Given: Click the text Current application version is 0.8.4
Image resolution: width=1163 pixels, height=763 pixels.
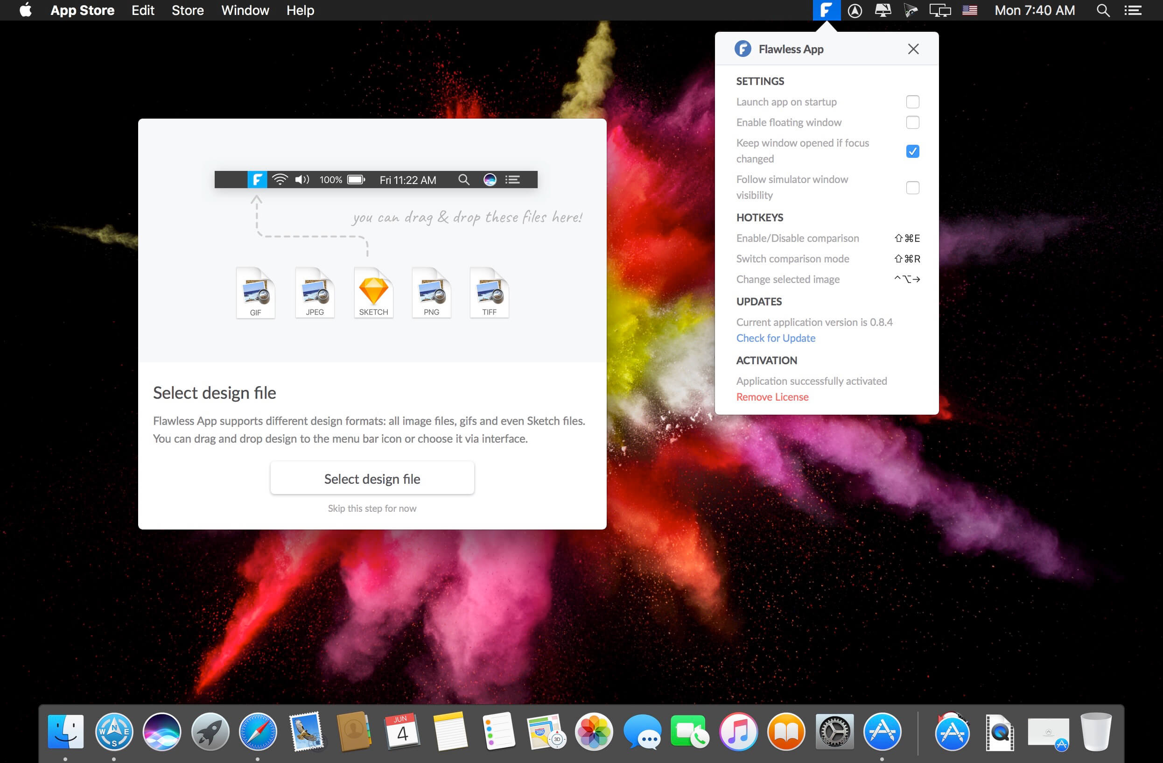Looking at the screenshot, I should pyautogui.click(x=814, y=322).
